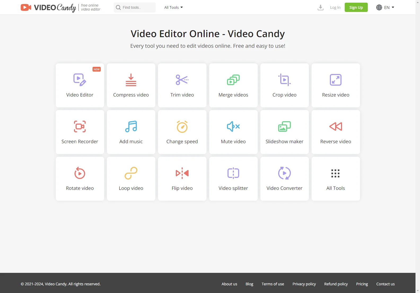Click the Mute video speaker icon
This screenshot has height=293, width=420.
(x=233, y=126)
